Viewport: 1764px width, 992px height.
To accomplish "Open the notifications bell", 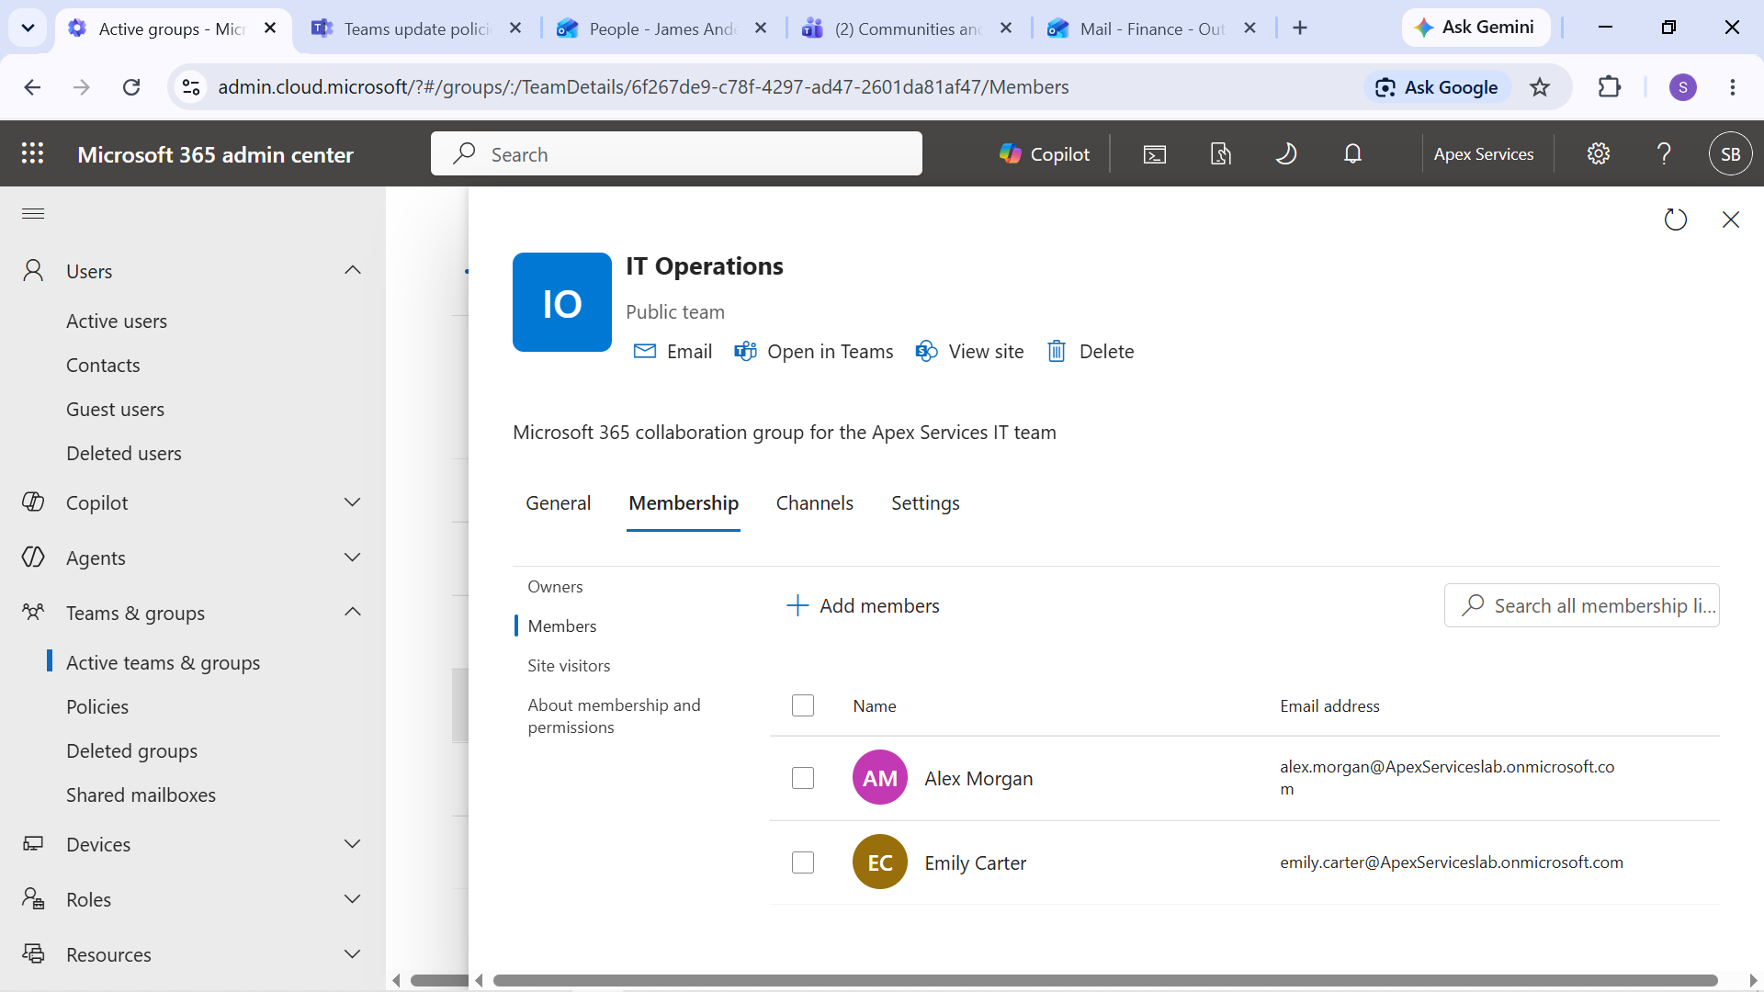I will click(1352, 153).
